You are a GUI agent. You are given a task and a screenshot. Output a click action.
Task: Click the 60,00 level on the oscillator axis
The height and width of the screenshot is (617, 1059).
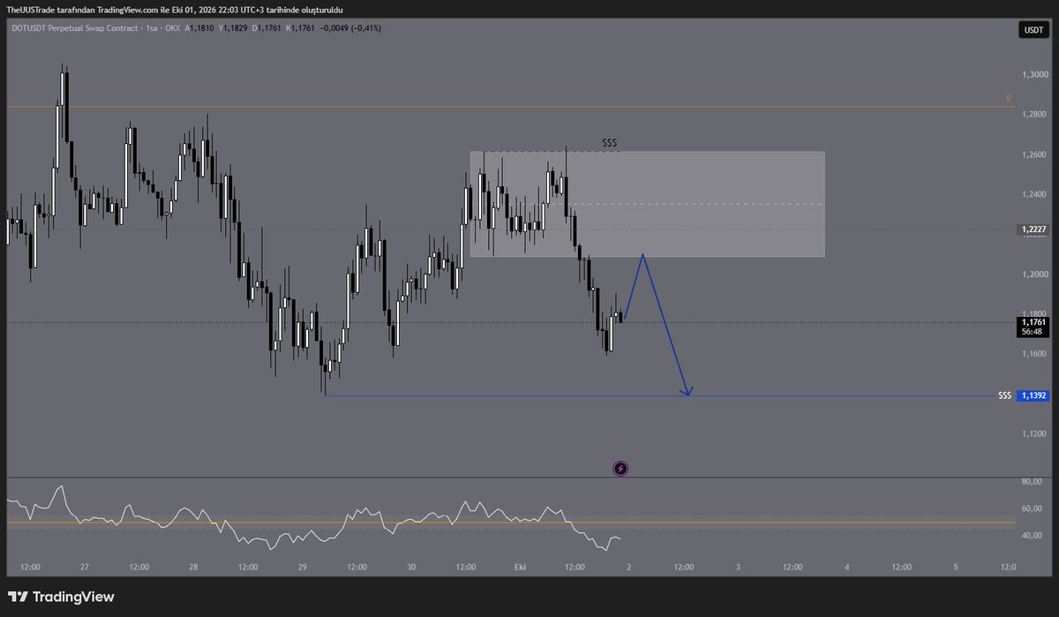click(1033, 508)
